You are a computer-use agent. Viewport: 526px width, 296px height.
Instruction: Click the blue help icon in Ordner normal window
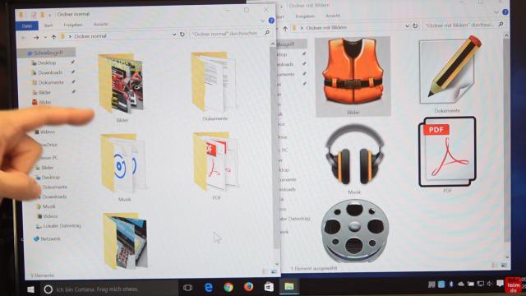pos(271,21)
